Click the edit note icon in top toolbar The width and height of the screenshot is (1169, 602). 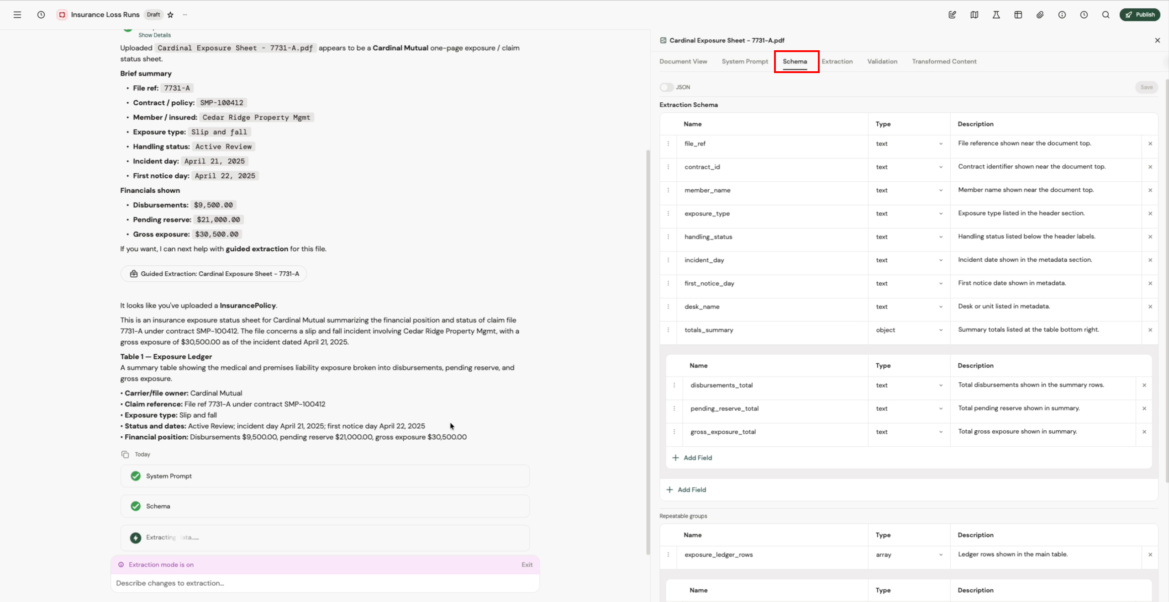tap(952, 15)
